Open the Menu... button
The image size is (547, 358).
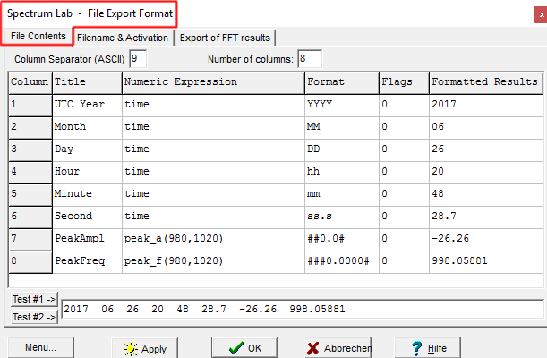point(41,347)
